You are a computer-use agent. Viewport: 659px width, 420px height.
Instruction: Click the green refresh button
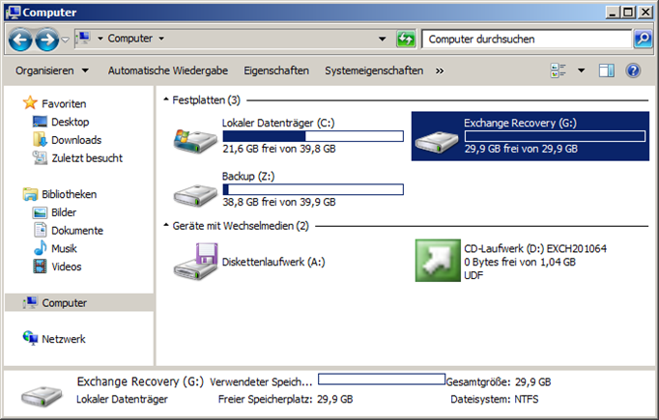[x=407, y=40]
